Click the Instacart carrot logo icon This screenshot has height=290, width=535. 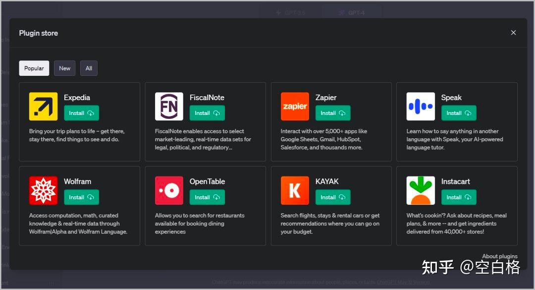coord(421,190)
